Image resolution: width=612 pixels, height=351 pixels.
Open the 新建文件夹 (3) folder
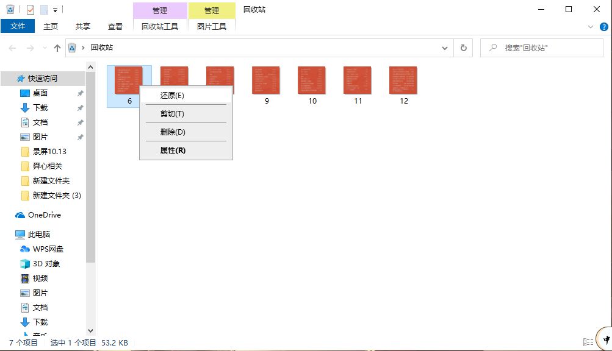pyautogui.click(x=57, y=196)
